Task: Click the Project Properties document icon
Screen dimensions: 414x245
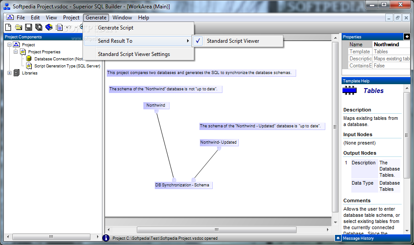Action: click(23, 52)
